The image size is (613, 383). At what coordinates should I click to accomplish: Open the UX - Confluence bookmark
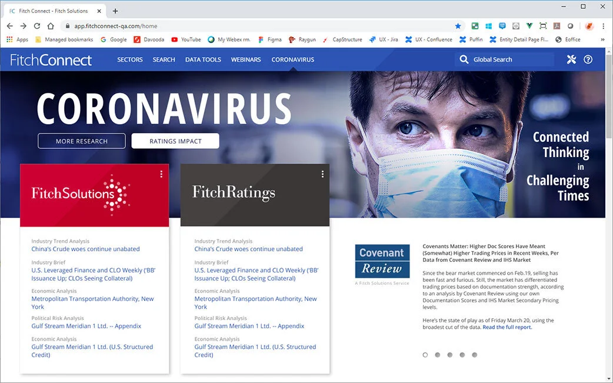pyautogui.click(x=428, y=39)
